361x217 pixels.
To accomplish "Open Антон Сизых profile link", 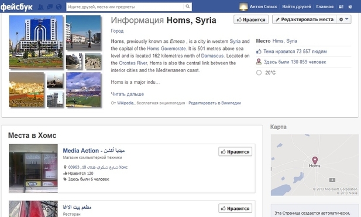I will click(263, 6).
